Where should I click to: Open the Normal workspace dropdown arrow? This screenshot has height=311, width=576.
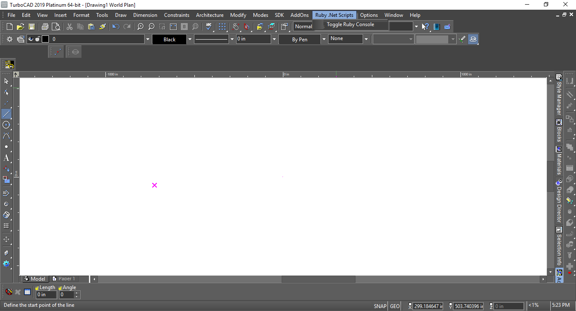[416, 27]
